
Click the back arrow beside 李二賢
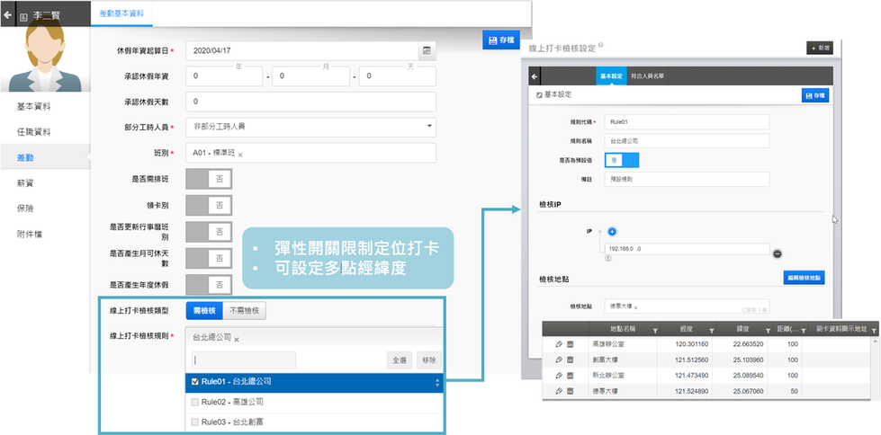click(x=6, y=15)
